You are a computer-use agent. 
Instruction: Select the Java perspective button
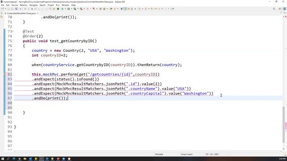pyautogui.click(x=285, y=9)
